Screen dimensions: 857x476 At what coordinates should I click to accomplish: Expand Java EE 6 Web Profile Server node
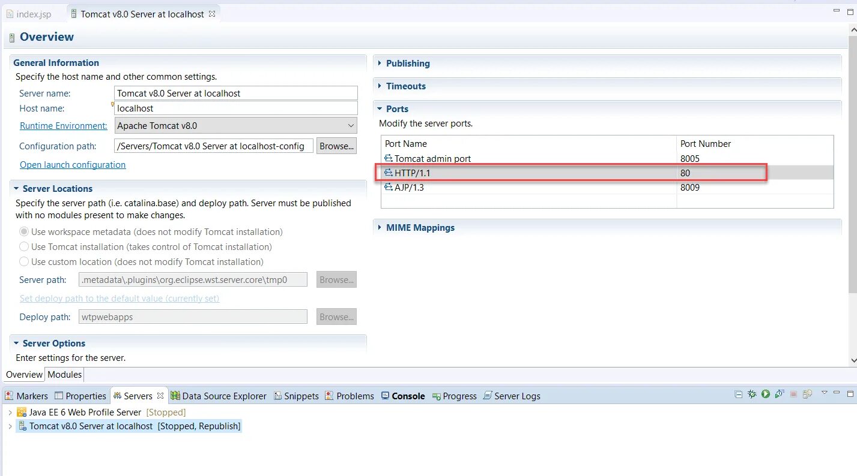tap(10, 412)
